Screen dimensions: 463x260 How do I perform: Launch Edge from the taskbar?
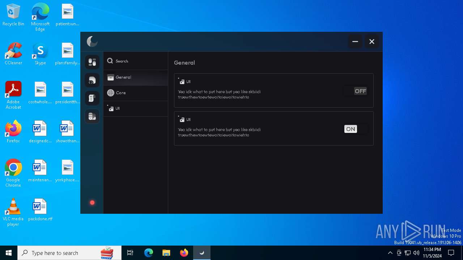pyautogui.click(x=149, y=253)
